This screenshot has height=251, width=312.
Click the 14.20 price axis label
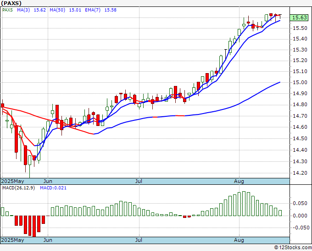pos(300,173)
